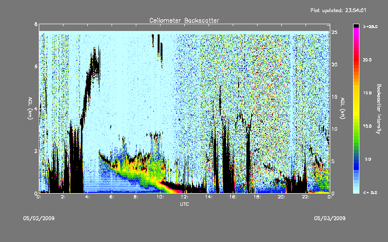The width and height of the screenshot is (388, 242).
Task: Click the "8:" tick on the UTC axis
Action: coord(136,197)
